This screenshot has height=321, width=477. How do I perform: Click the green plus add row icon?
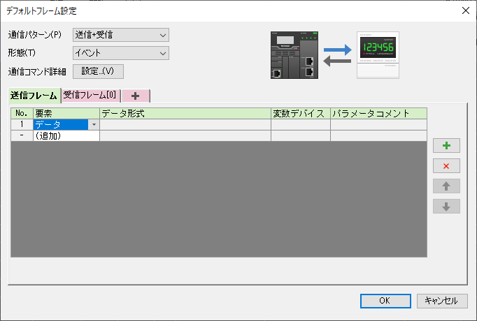[x=446, y=146]
